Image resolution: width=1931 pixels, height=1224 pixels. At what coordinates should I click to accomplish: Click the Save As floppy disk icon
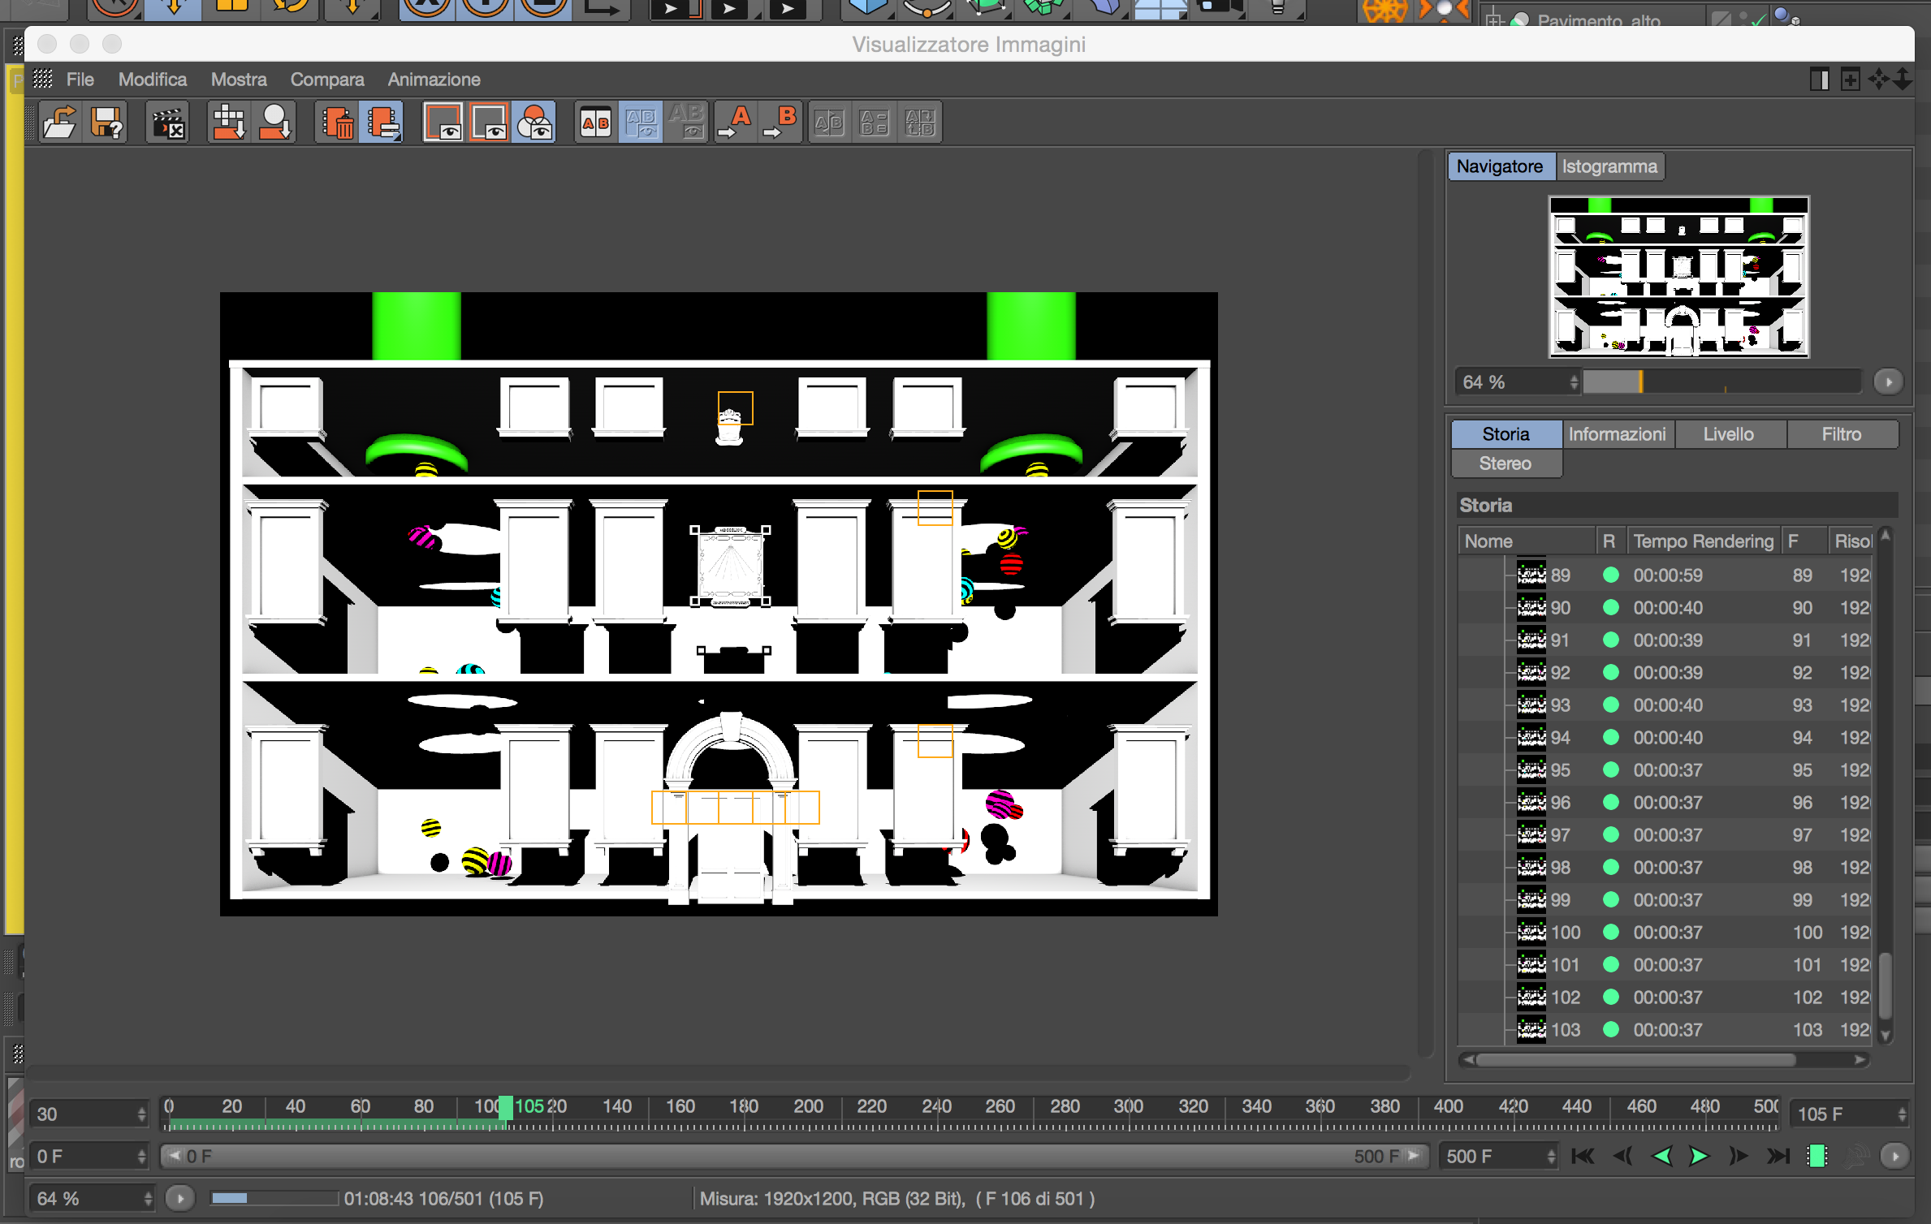tap(107, 123)
